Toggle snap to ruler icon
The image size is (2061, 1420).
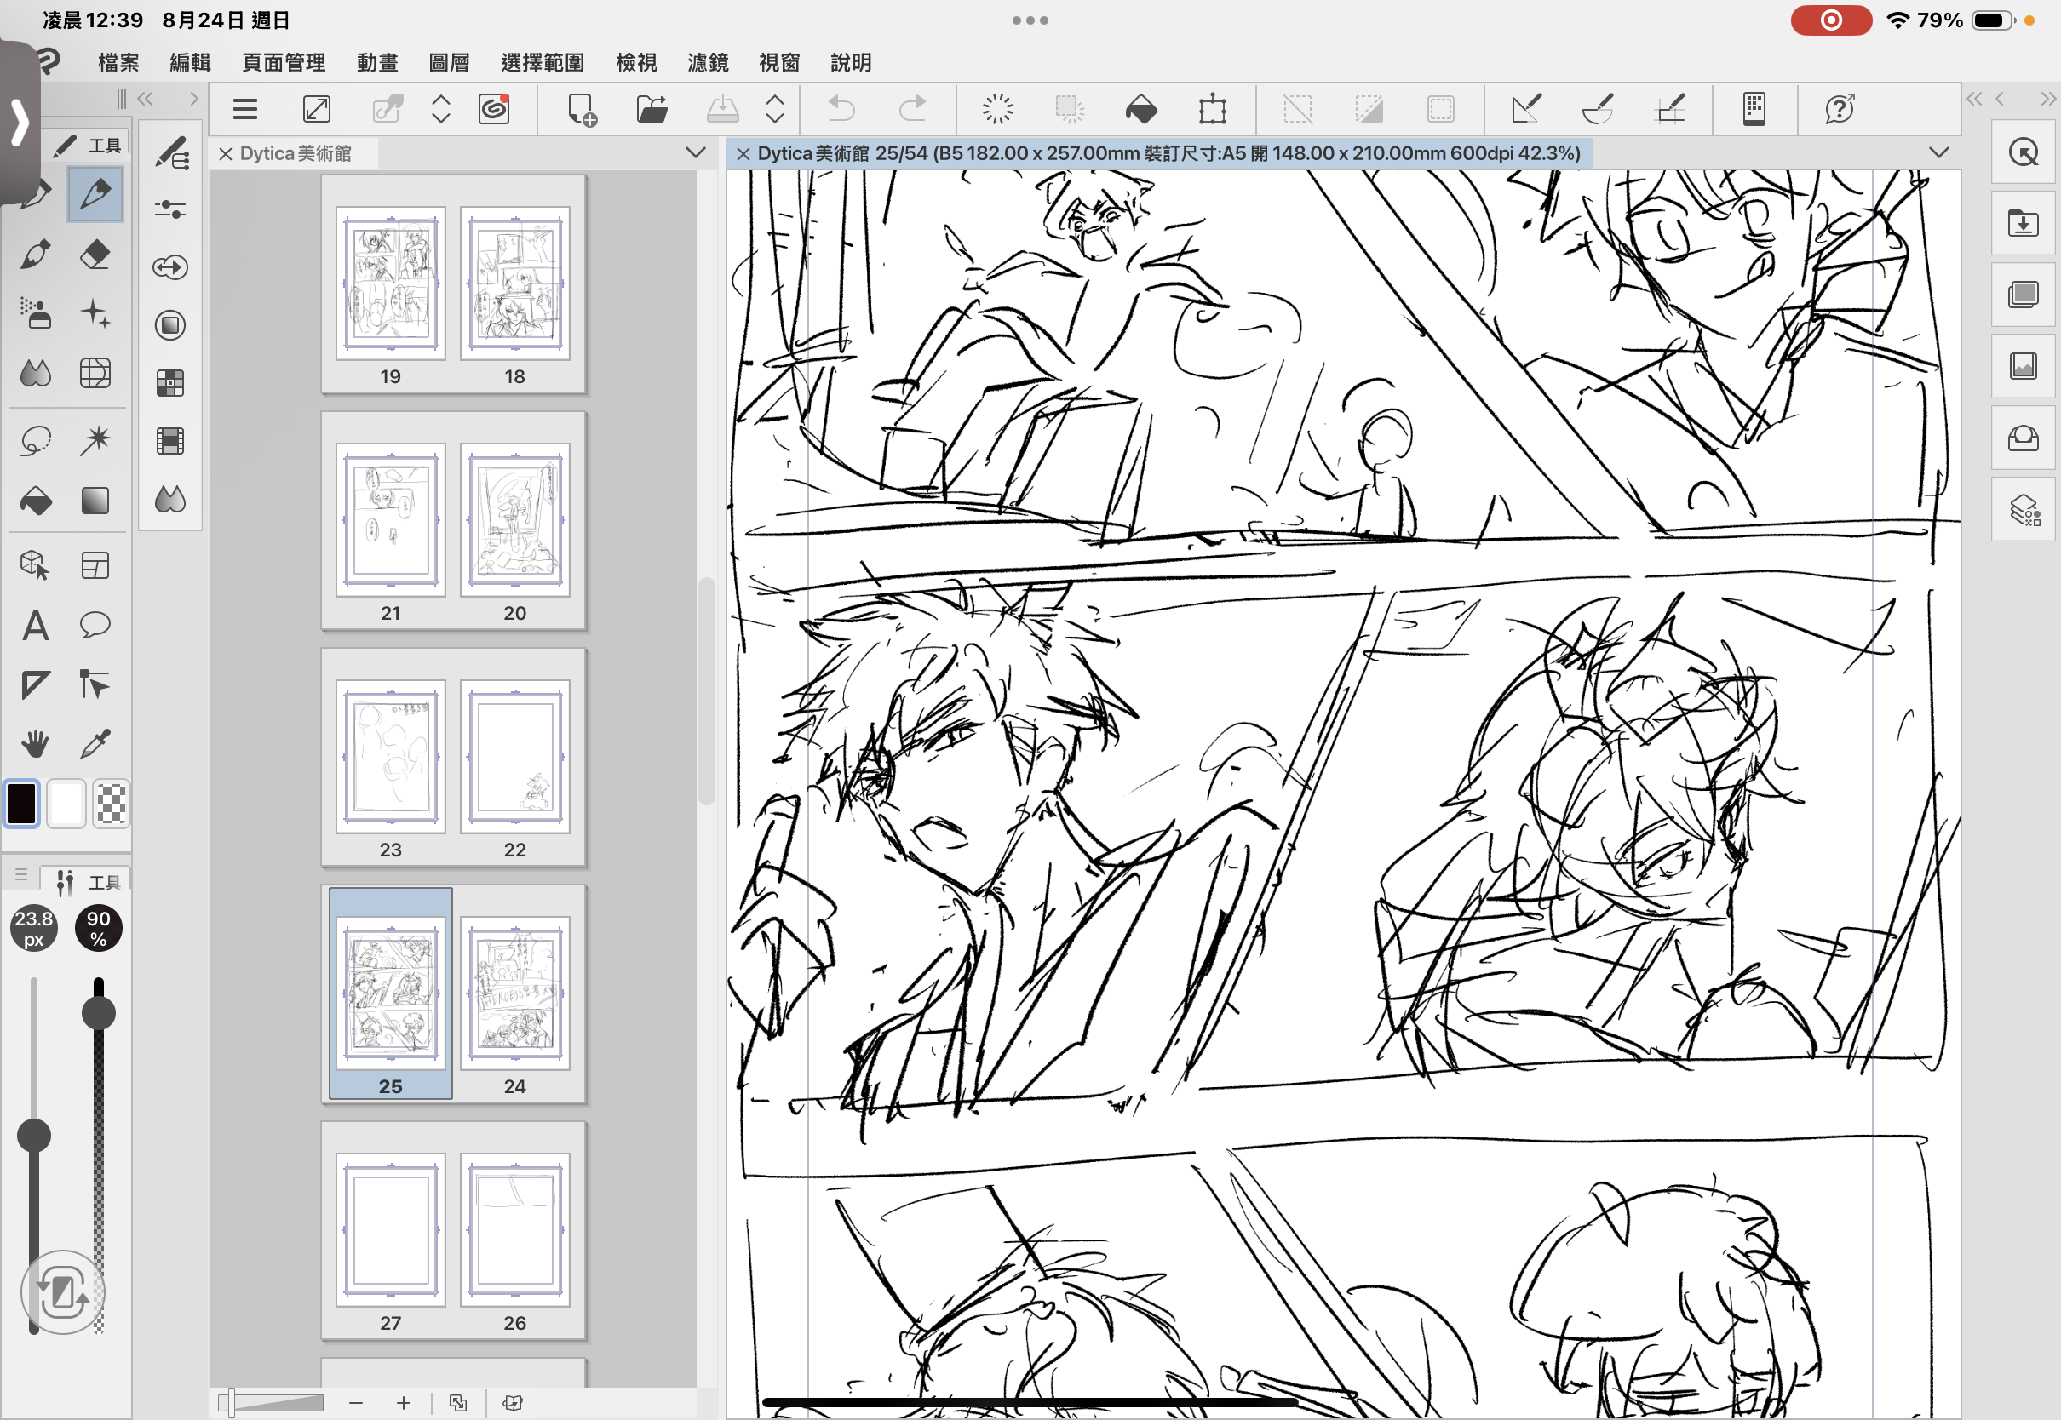(1526, 110)
